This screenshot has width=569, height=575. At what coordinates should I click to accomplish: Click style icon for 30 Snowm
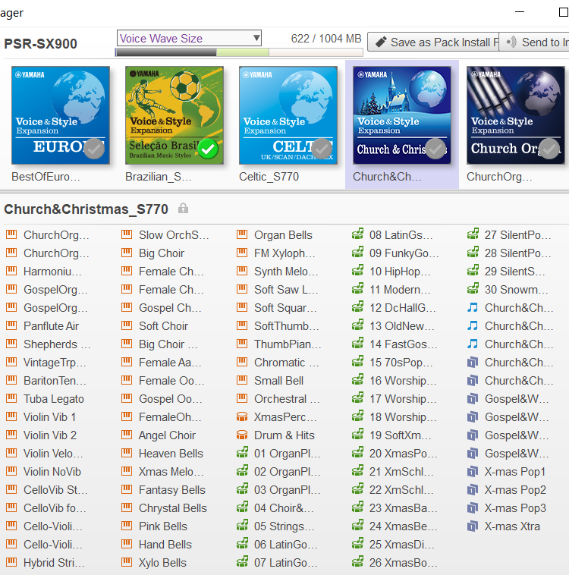point(473,289)
